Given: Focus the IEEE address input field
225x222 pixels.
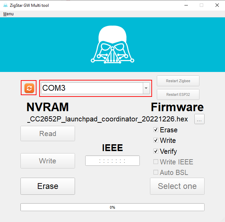Looking at the screenshot, I should (x=112, y=161).
